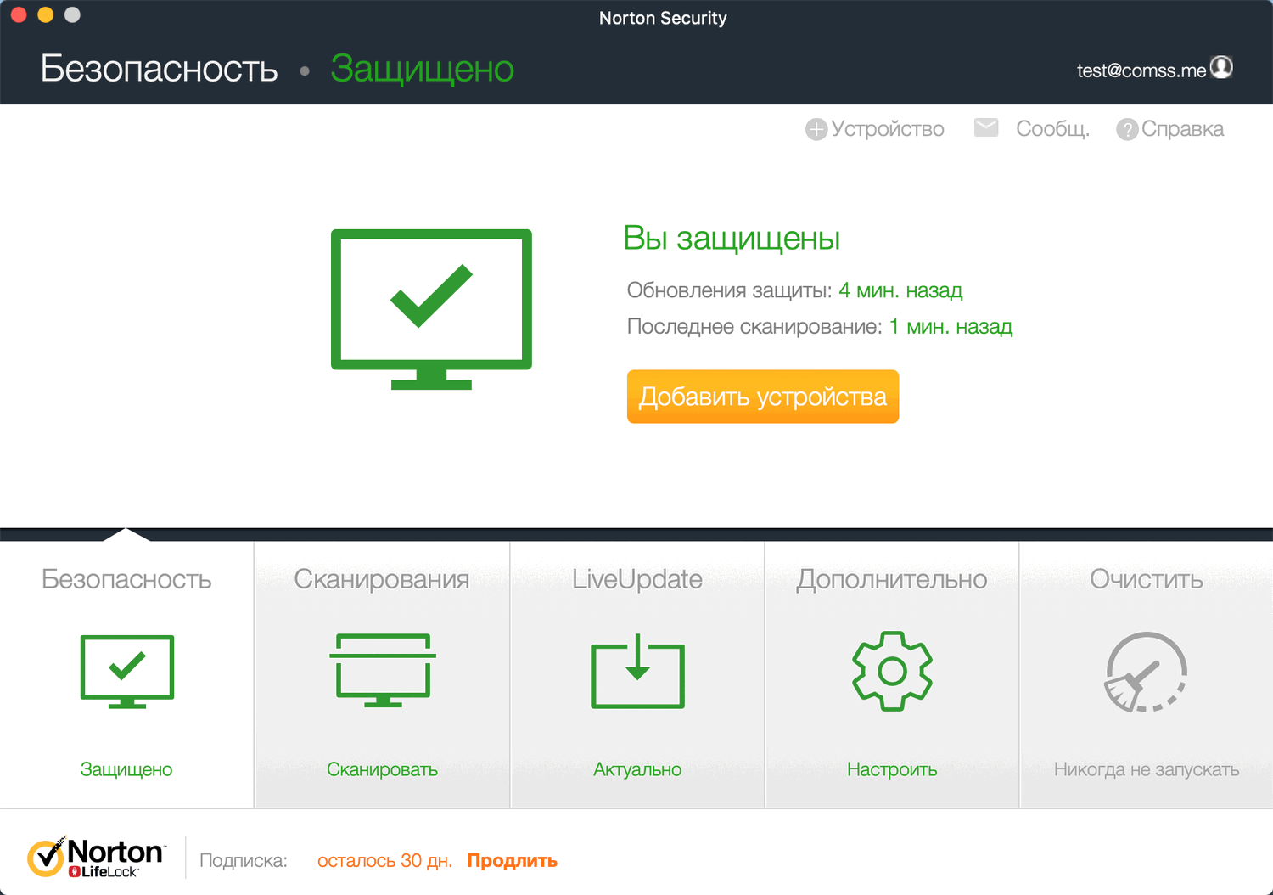
Task: Click the Norton LifeLock logo
Action: pos(96,858)
